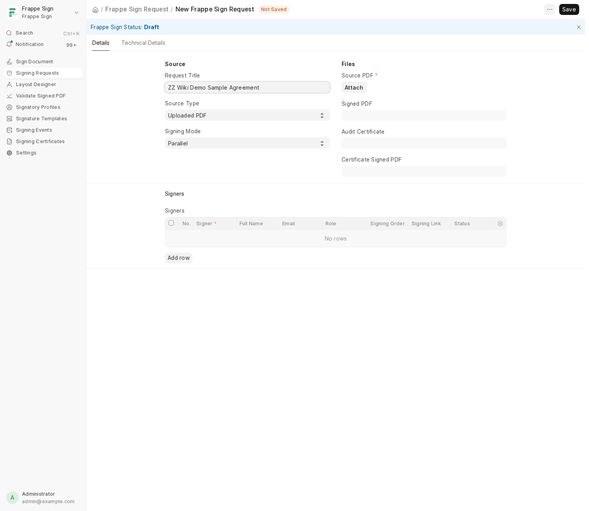Click the Signing Events icon
589x511 pixels.
9,130
